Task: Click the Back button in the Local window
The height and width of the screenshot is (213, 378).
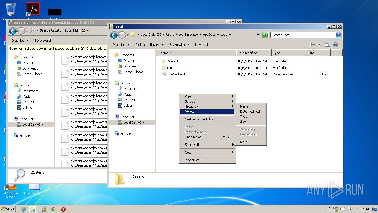Action: click(x=114, y=35)
